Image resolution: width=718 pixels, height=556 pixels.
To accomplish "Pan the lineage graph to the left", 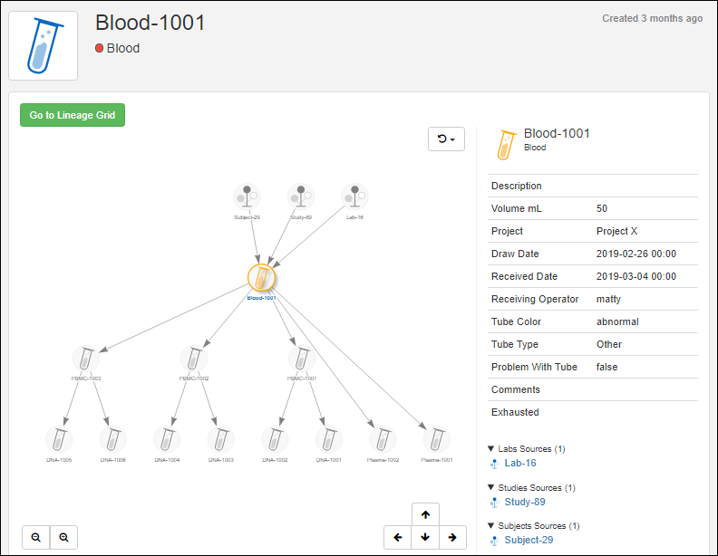I will 397,537.
